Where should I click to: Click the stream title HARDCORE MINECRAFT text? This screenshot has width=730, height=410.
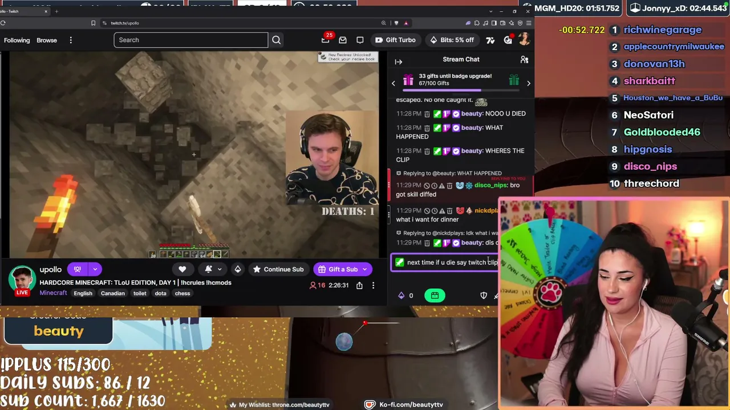tap(135, 282)
